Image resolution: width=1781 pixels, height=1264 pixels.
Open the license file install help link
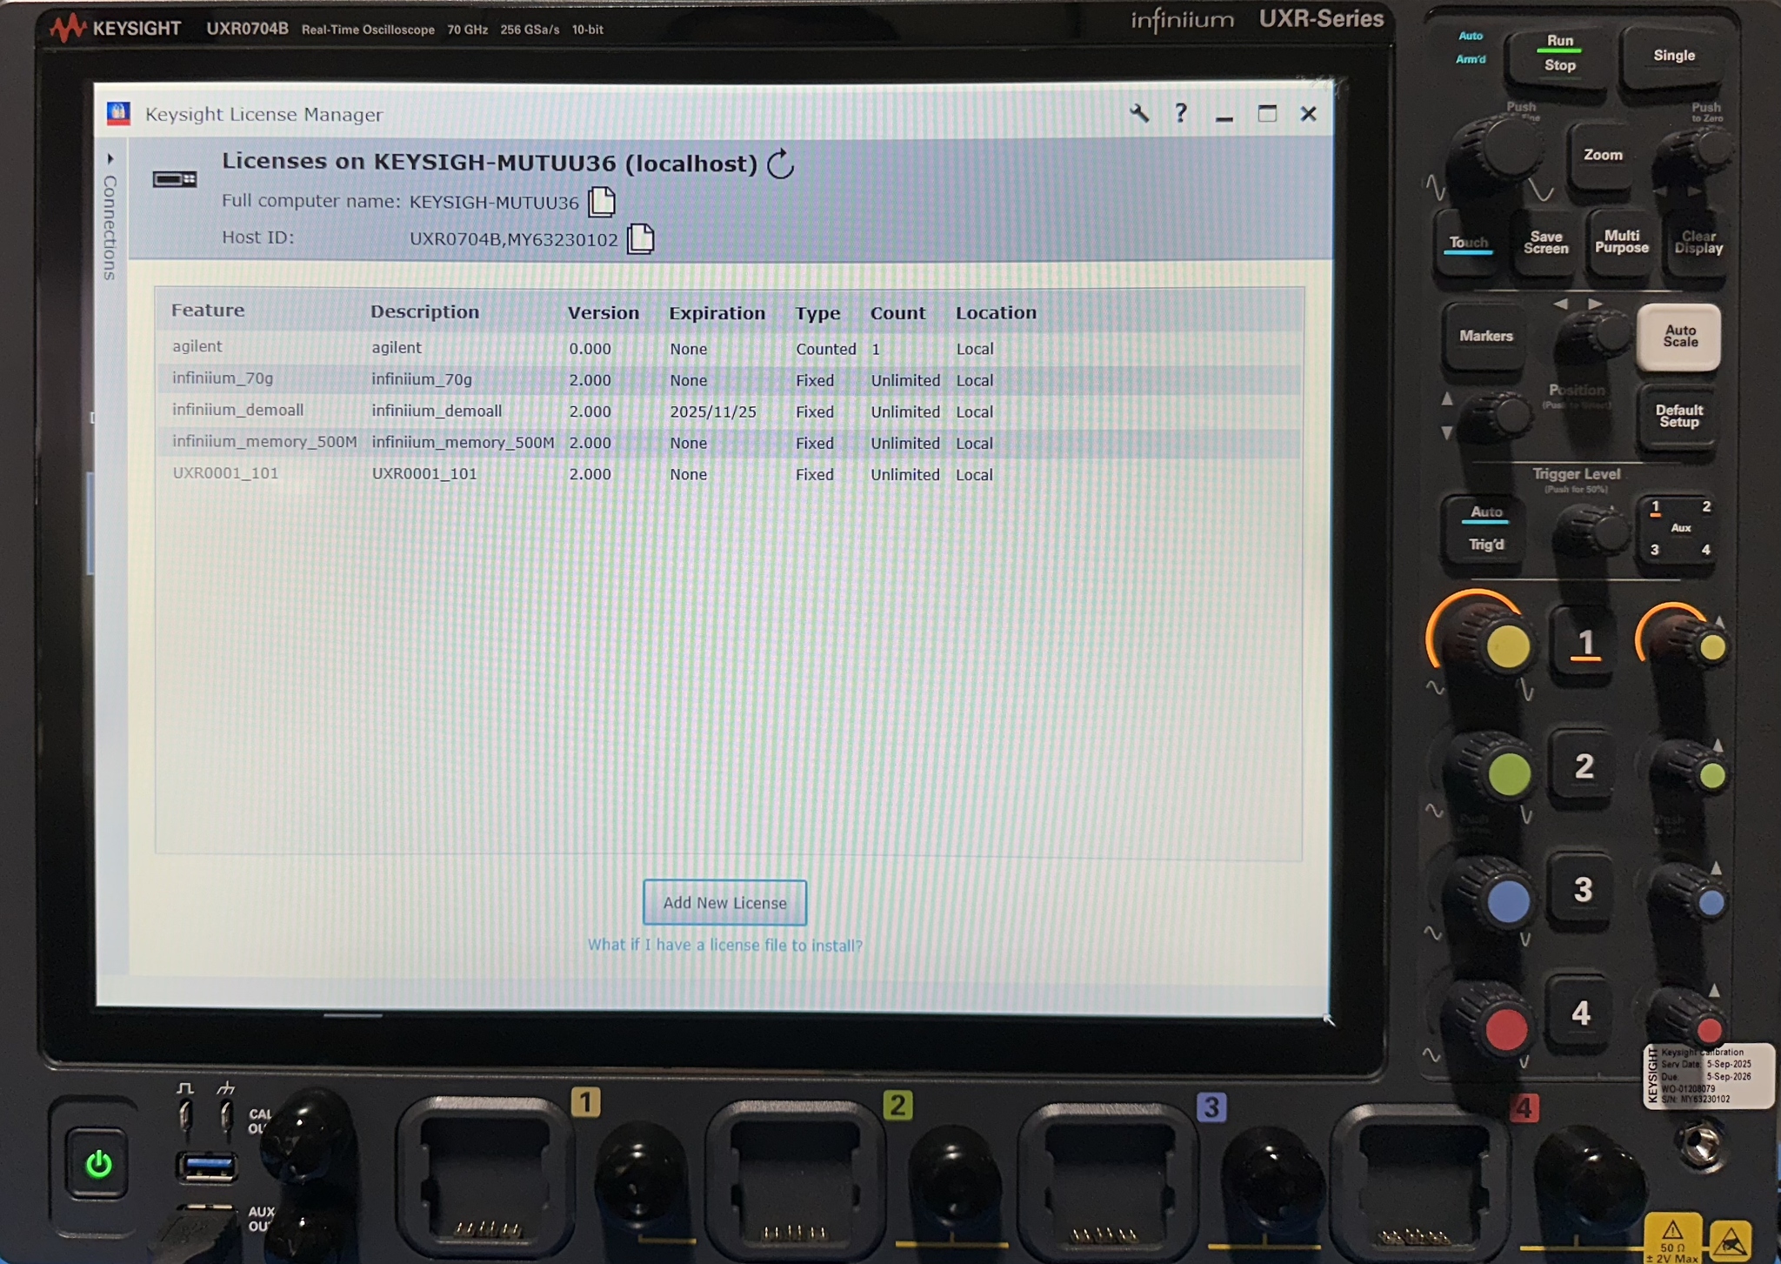click(x=724, y=946)
